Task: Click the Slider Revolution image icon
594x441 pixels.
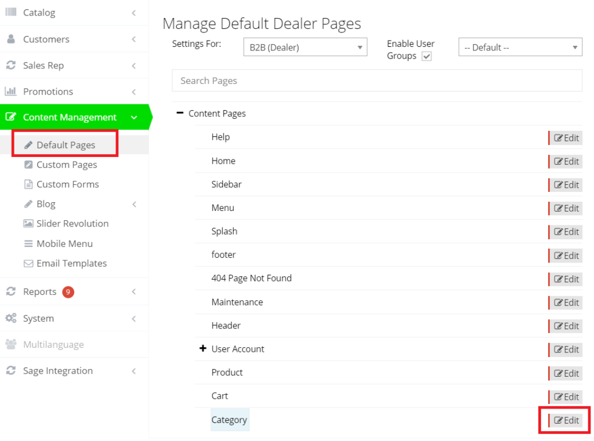Action: click(28, 224)
